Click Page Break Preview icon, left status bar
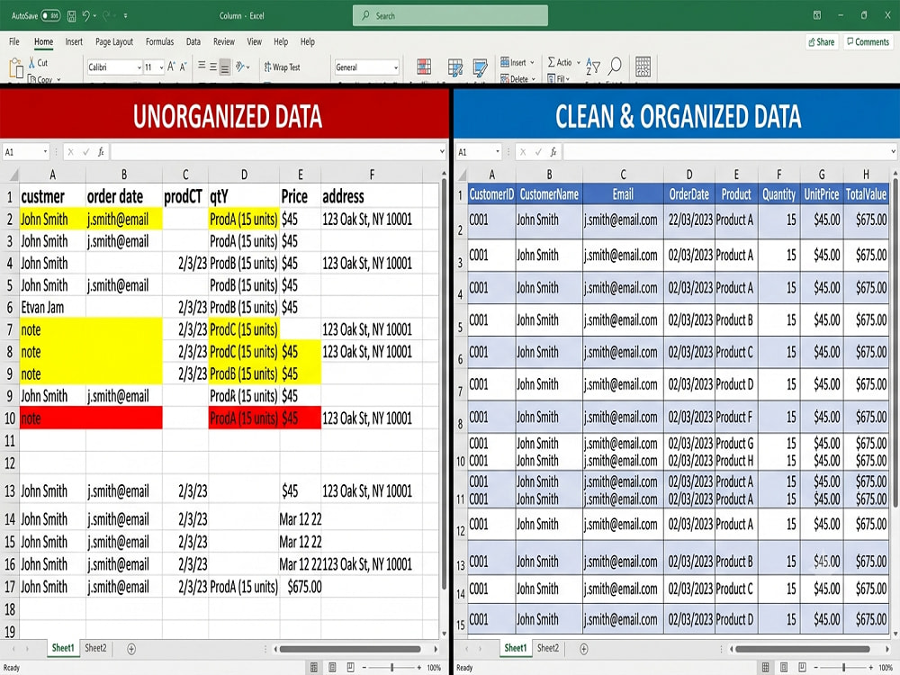The image size is (900, 675). 350,667
